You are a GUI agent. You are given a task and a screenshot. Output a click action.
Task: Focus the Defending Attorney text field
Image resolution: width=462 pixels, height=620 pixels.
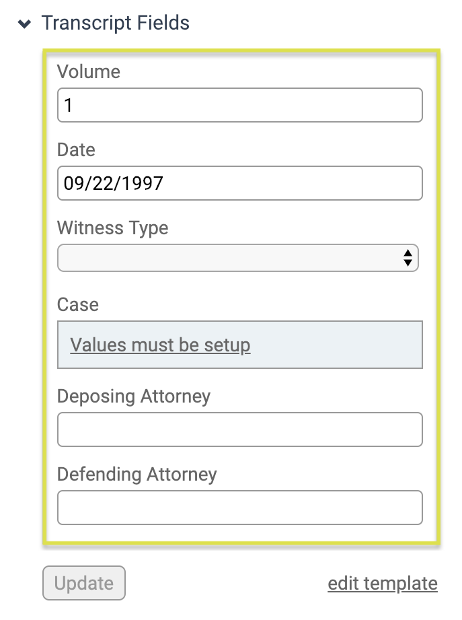(240, 508)
